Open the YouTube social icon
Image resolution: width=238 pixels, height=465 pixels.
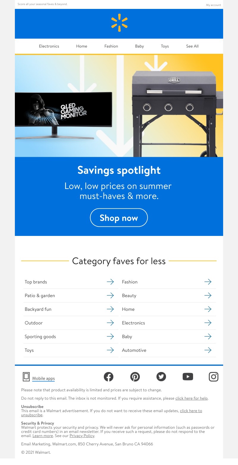pos(188,377)
